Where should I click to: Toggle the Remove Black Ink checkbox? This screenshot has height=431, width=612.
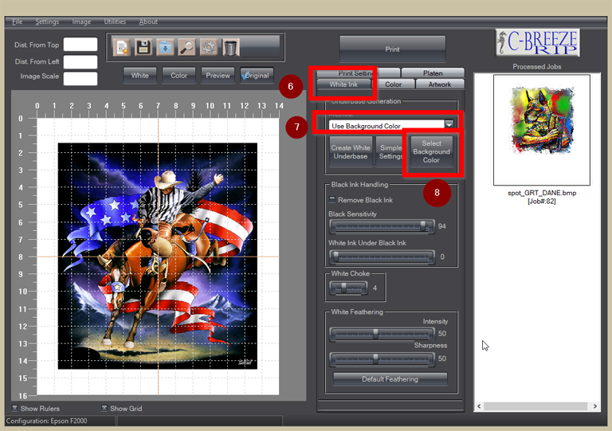(x=332, y=200)
